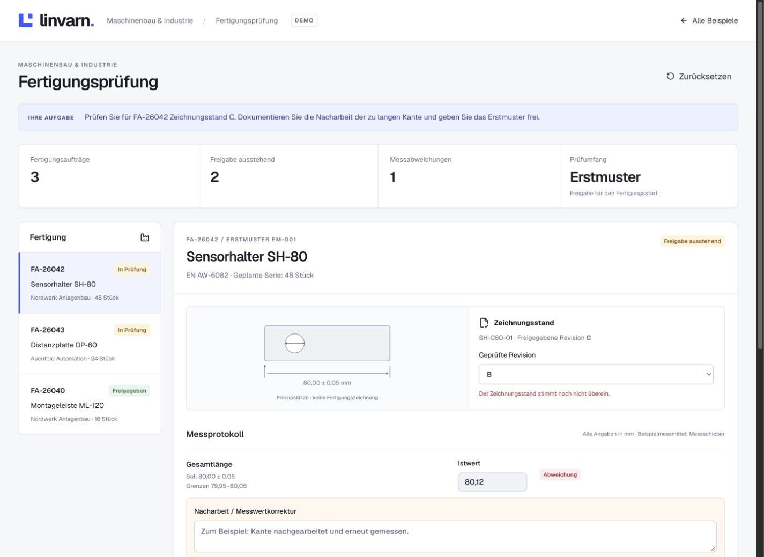Click the 80,00 ± 0,05 mm dimension label
Image resolution: width=764 pixels, height=557 pixels.
[x=327, y=383]
